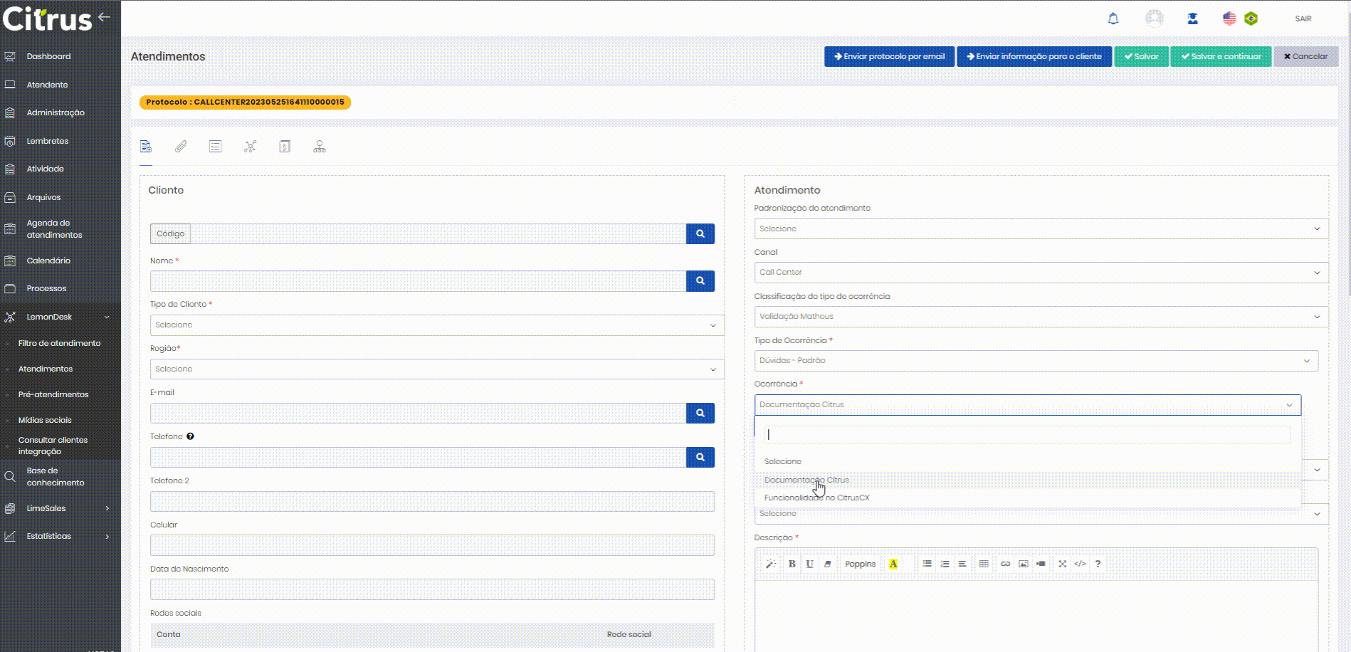Viewport: 1351px width, 652px height.
Task: Switch language to Brazilian Portuguese flag
Action: coord(1251,19)
